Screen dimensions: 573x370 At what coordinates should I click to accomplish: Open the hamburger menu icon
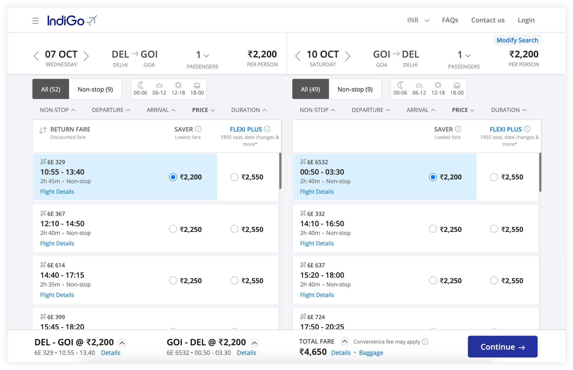(35, 21)
